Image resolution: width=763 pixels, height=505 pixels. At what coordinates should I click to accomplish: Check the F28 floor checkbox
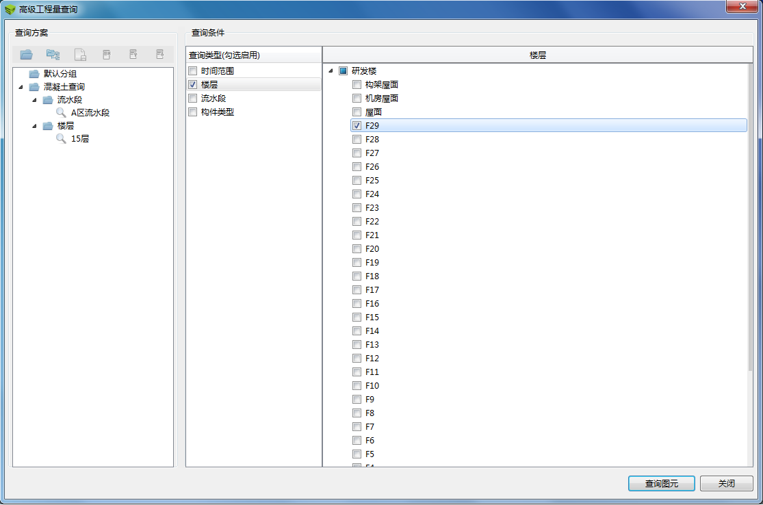[x=357, y=139]
